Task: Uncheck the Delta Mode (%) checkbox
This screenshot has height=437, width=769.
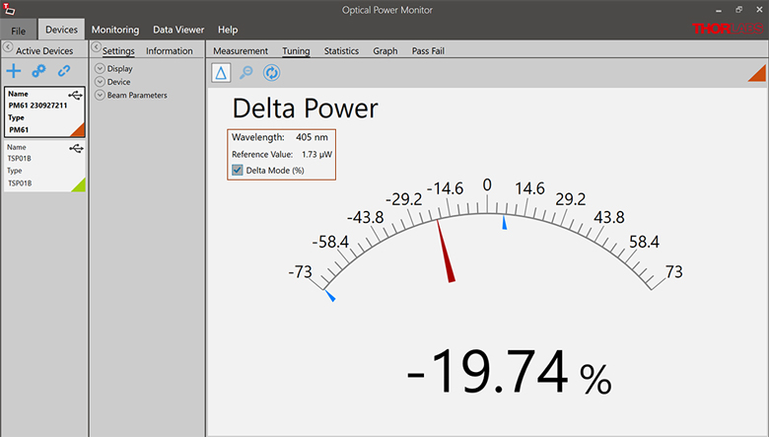Action: tap(238, 170)
